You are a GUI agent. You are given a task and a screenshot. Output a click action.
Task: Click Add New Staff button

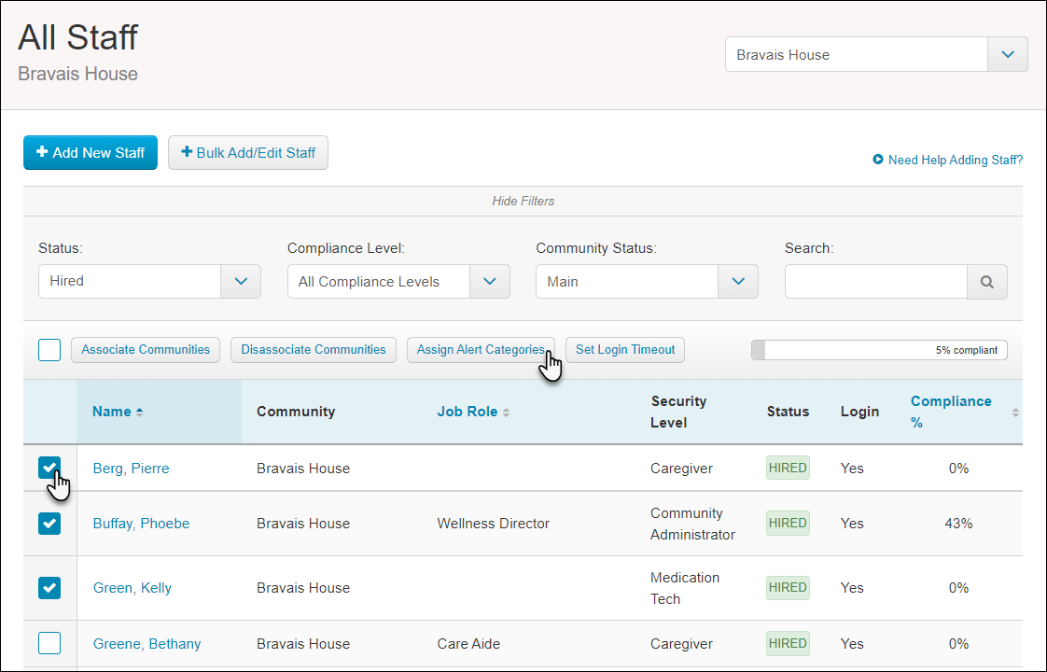91,152
